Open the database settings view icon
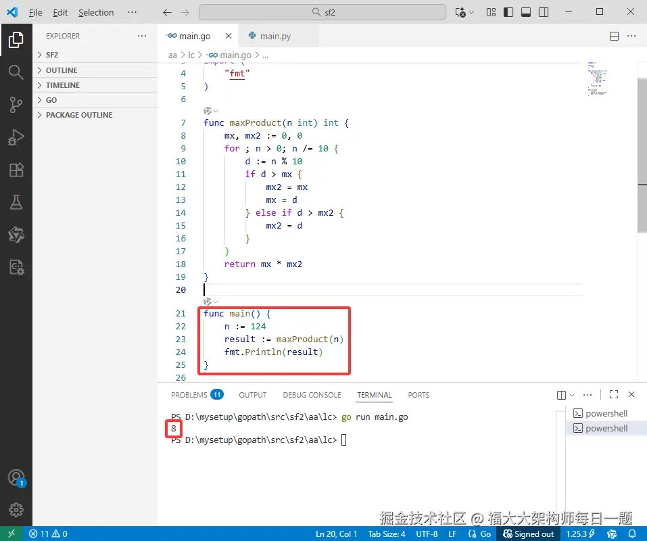Image resolution: width=647 pixels, height=541 pixels. [x=16, y=267]
